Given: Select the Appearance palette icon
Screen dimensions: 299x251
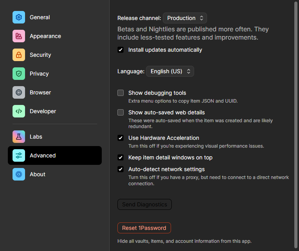Looking at the screenshot, I should click(x=19, y=36).
